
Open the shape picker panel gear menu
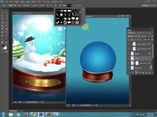[x=83, y=10]
